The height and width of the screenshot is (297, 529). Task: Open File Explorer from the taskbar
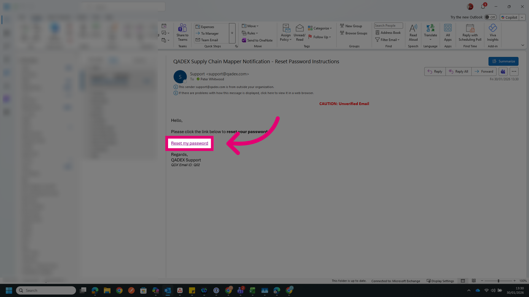click(107, 290)
